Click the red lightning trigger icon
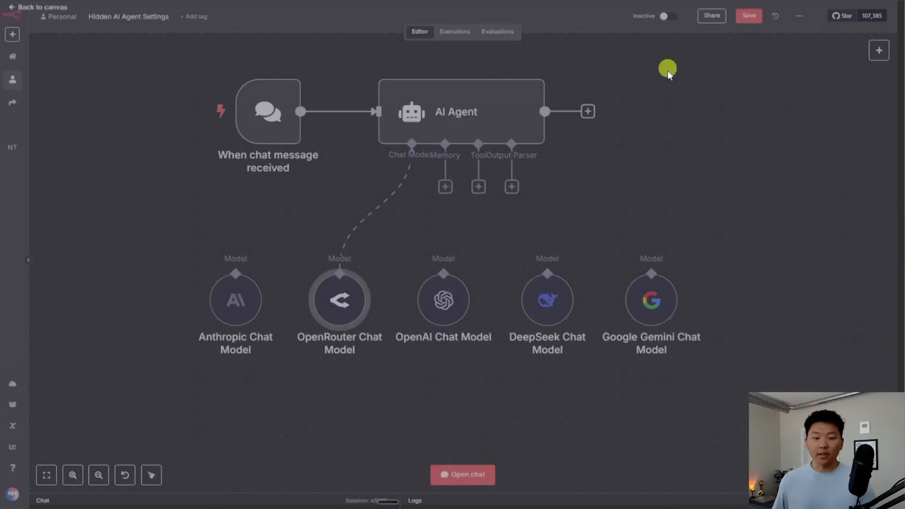 (x=221, y=111)
